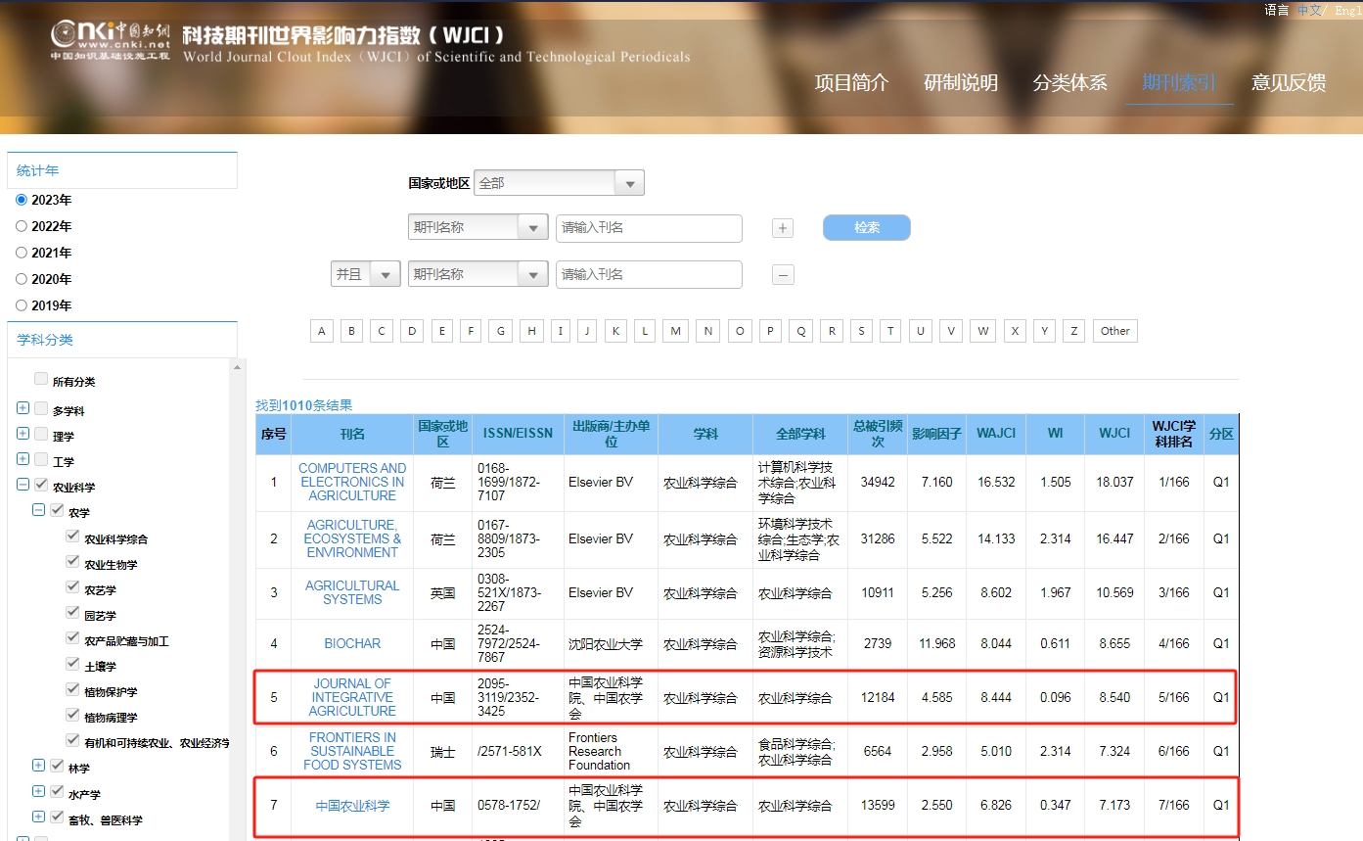
Task: Open 中国农业科学 journal link
Action: click(352, 806)
